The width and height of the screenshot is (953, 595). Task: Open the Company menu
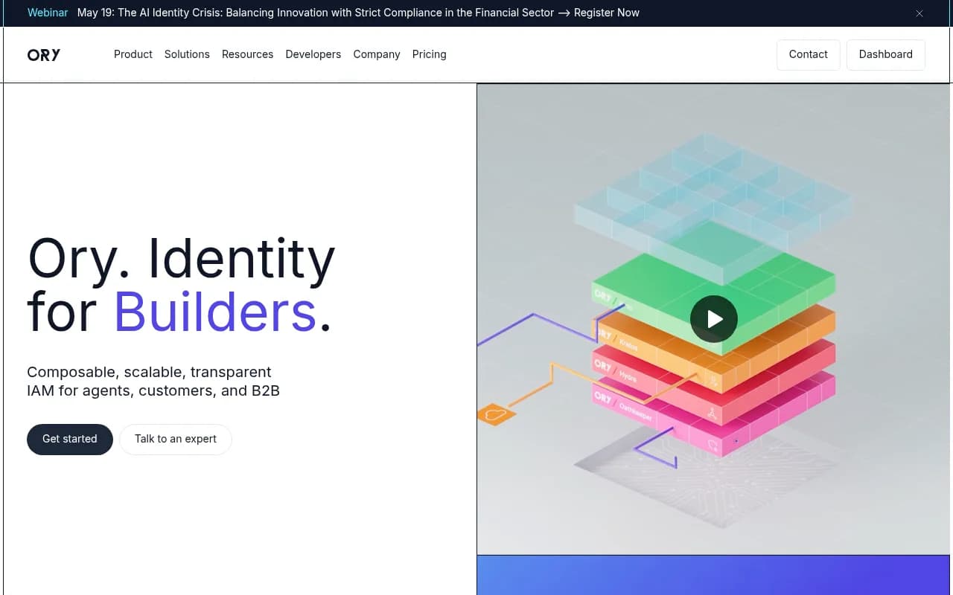click(x=377, y=54)
